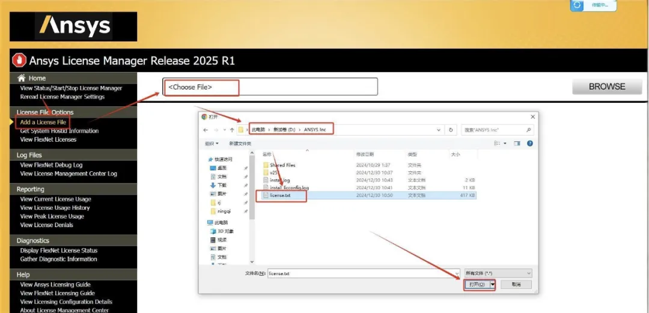Open the view options dropdown arrow
This screenshot has width=649, height=313.
[x=505, y=143]
